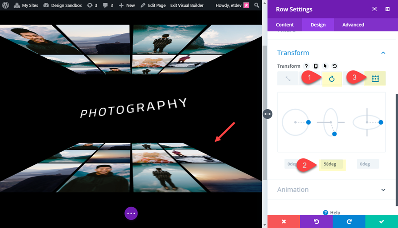Open Transform help question mark
398x228 pixels.
pos(306,66)
